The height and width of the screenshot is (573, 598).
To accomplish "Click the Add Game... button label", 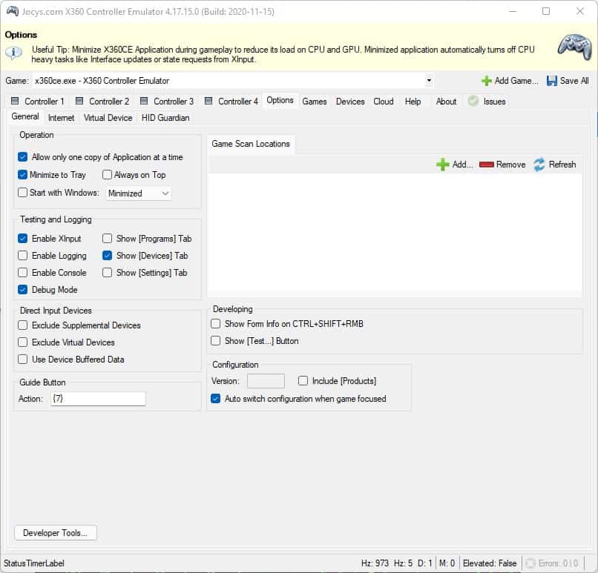I will tap(516, 81).
